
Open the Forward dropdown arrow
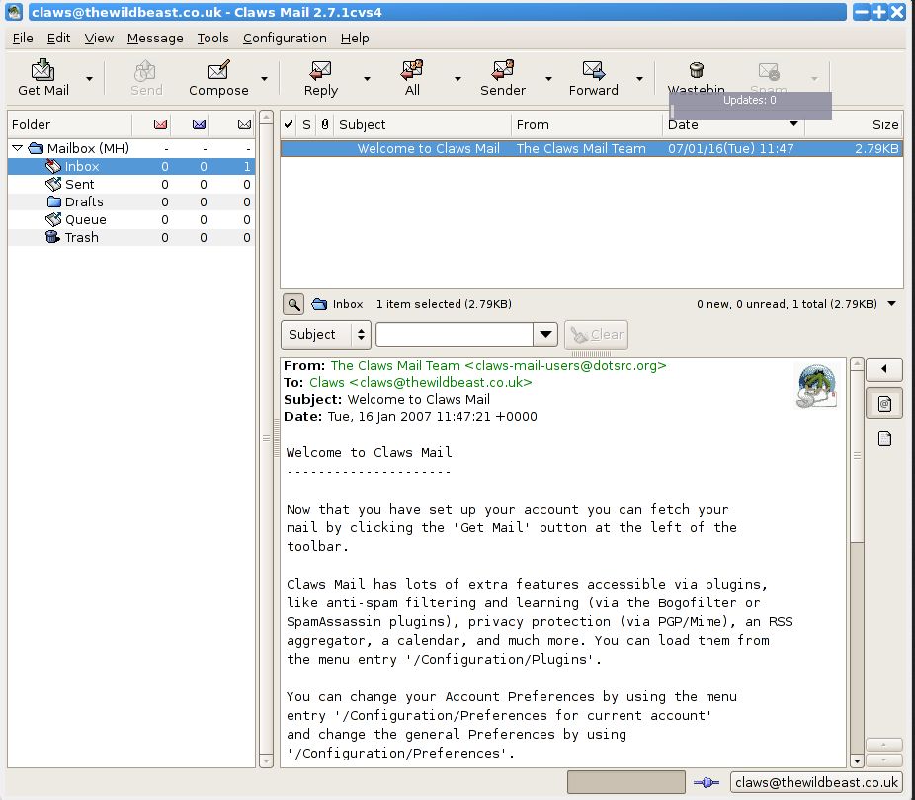click(640, 78)
